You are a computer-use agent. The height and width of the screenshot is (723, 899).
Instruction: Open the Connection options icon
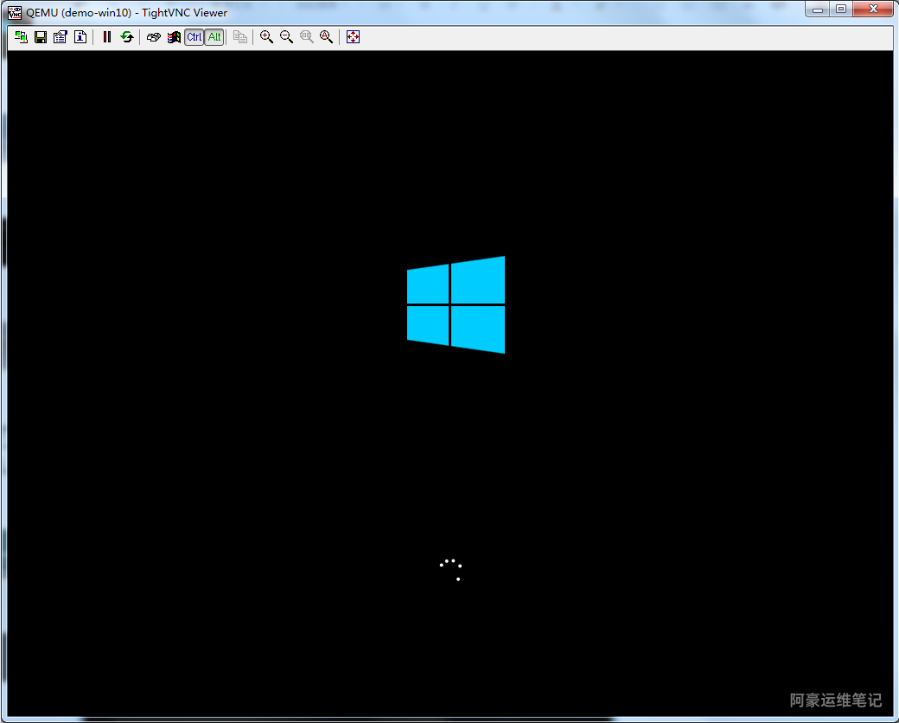tap(61, 37)
